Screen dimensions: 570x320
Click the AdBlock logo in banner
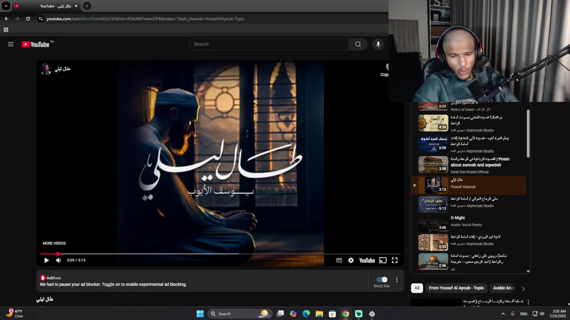[43, 278]
